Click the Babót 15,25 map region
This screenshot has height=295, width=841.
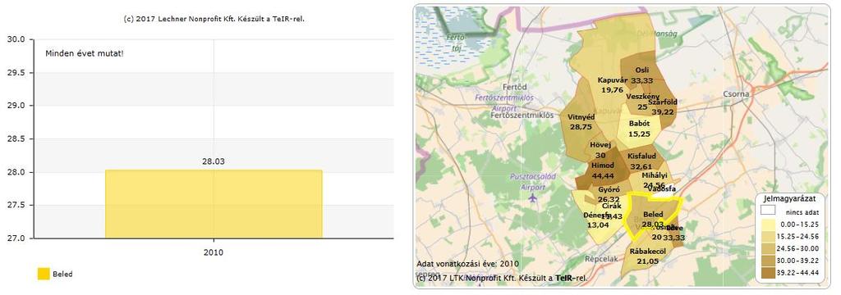tap(639, 128)
